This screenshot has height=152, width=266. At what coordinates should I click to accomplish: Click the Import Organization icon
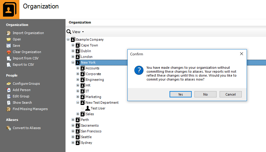(9, 33)
